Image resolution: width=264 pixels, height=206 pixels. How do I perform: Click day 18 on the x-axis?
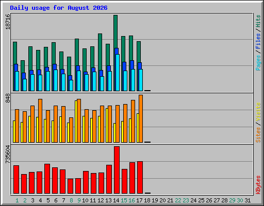(147, 200)
